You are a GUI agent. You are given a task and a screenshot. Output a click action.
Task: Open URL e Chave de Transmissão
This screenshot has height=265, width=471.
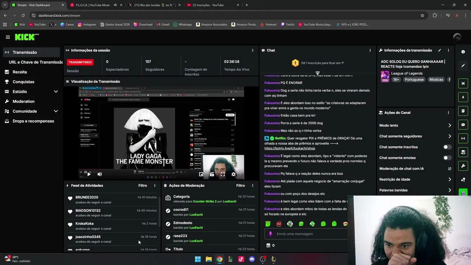[x=36, y=62]
